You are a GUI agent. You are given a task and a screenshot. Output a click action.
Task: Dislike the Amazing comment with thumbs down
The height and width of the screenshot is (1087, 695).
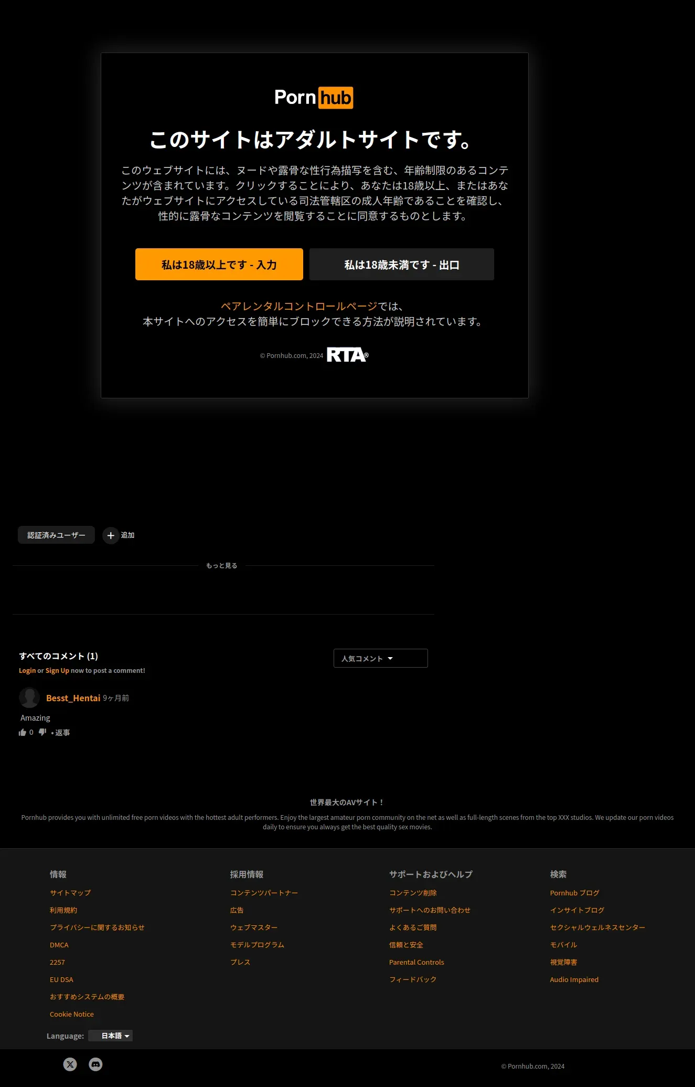[x=42, y=732]
